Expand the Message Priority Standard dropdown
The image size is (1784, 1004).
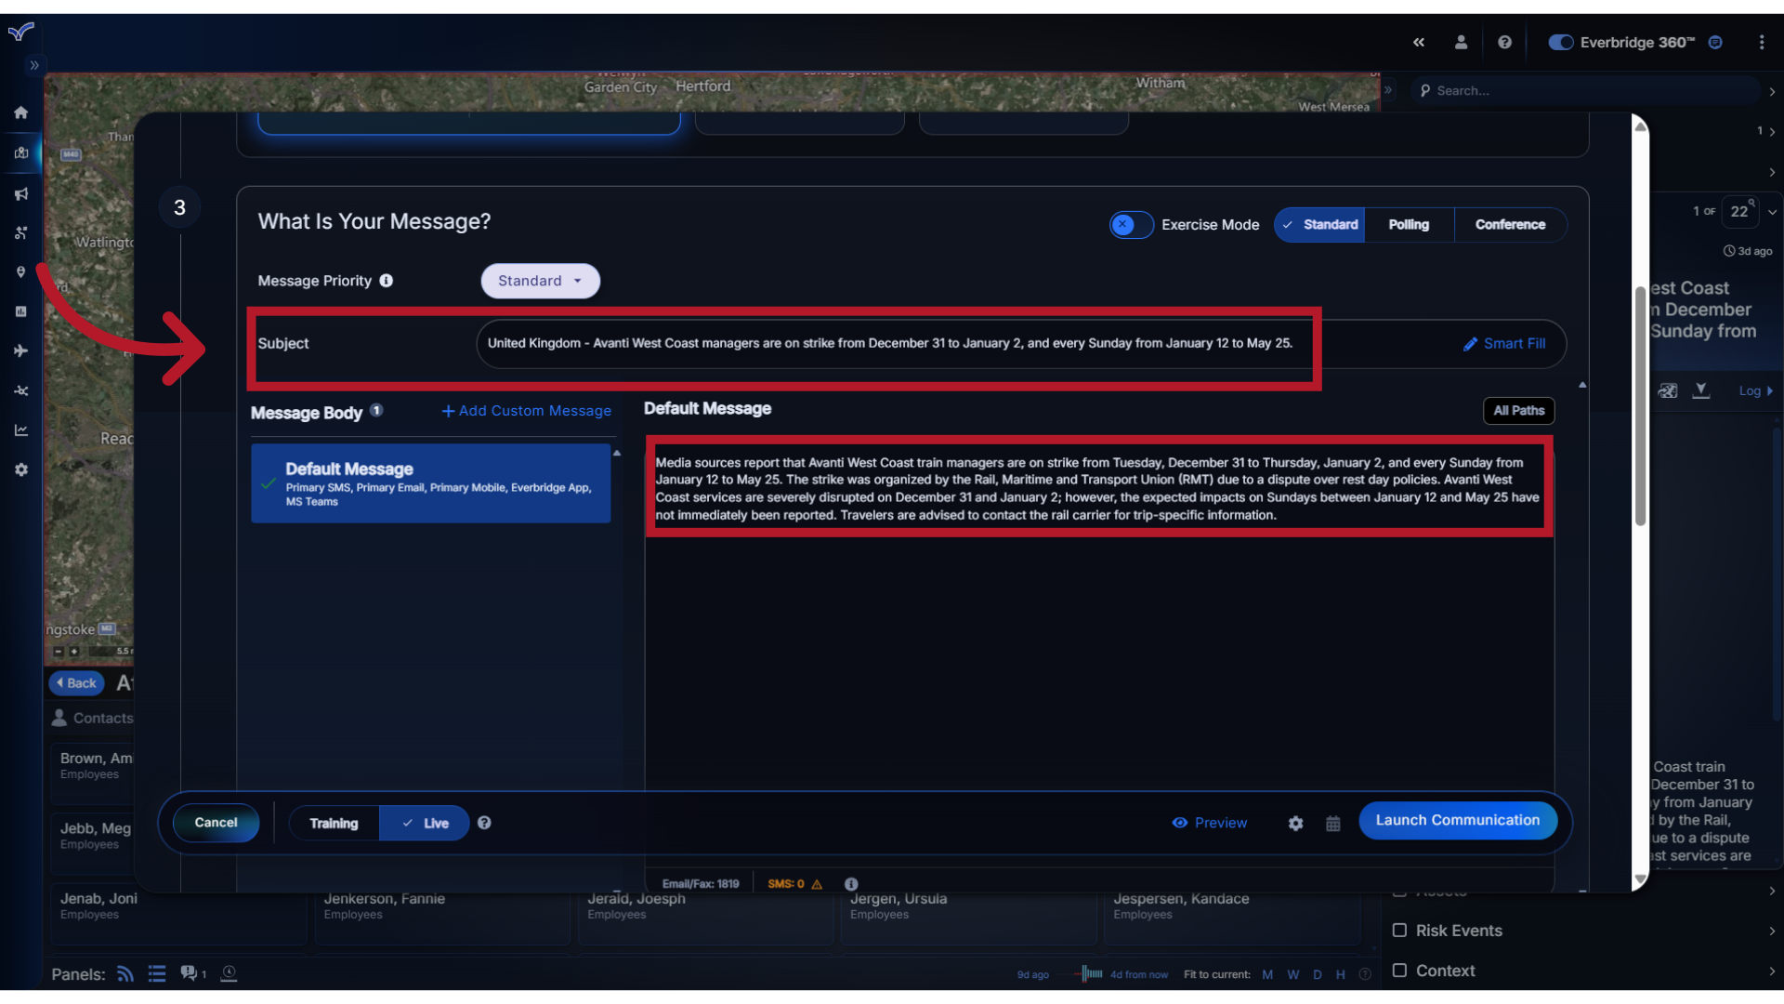tap(539, 281)
